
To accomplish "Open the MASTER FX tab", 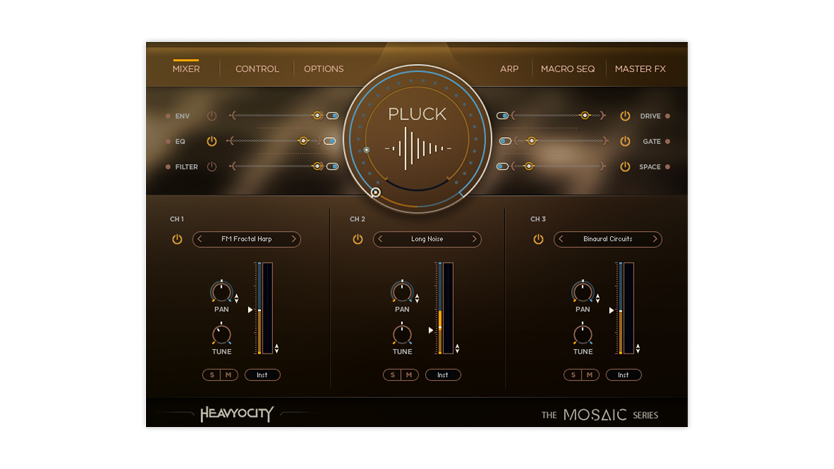I will 640,69.
